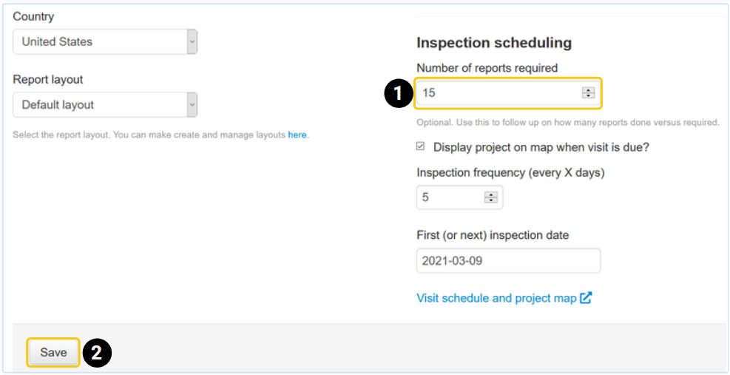This screenshot has height=375, width=730.
Task: Decrease the number of reports required
Action: click(589, 96)
